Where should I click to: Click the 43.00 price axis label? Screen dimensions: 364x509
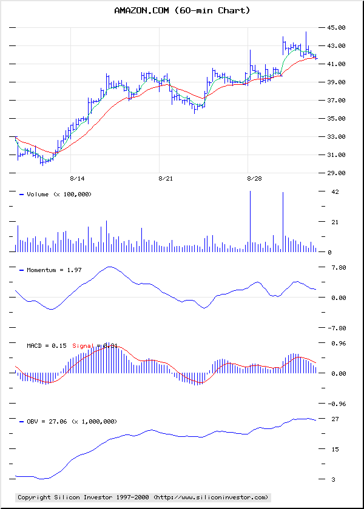[x=336, y=46]
